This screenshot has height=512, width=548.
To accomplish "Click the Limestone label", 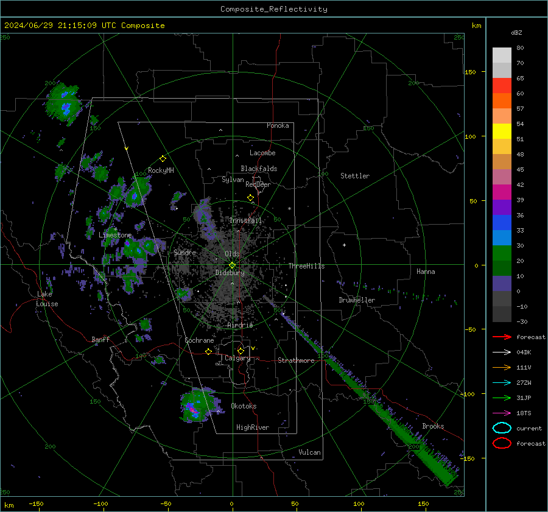I will pos(115,235).
